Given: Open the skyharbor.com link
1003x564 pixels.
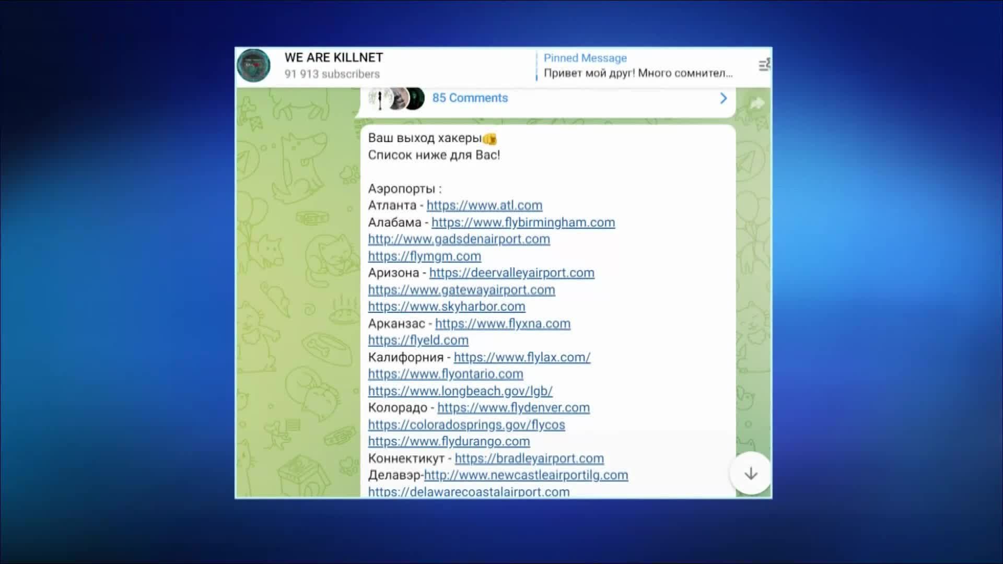Looking at the screenshot, I should (x=447, y=307).
